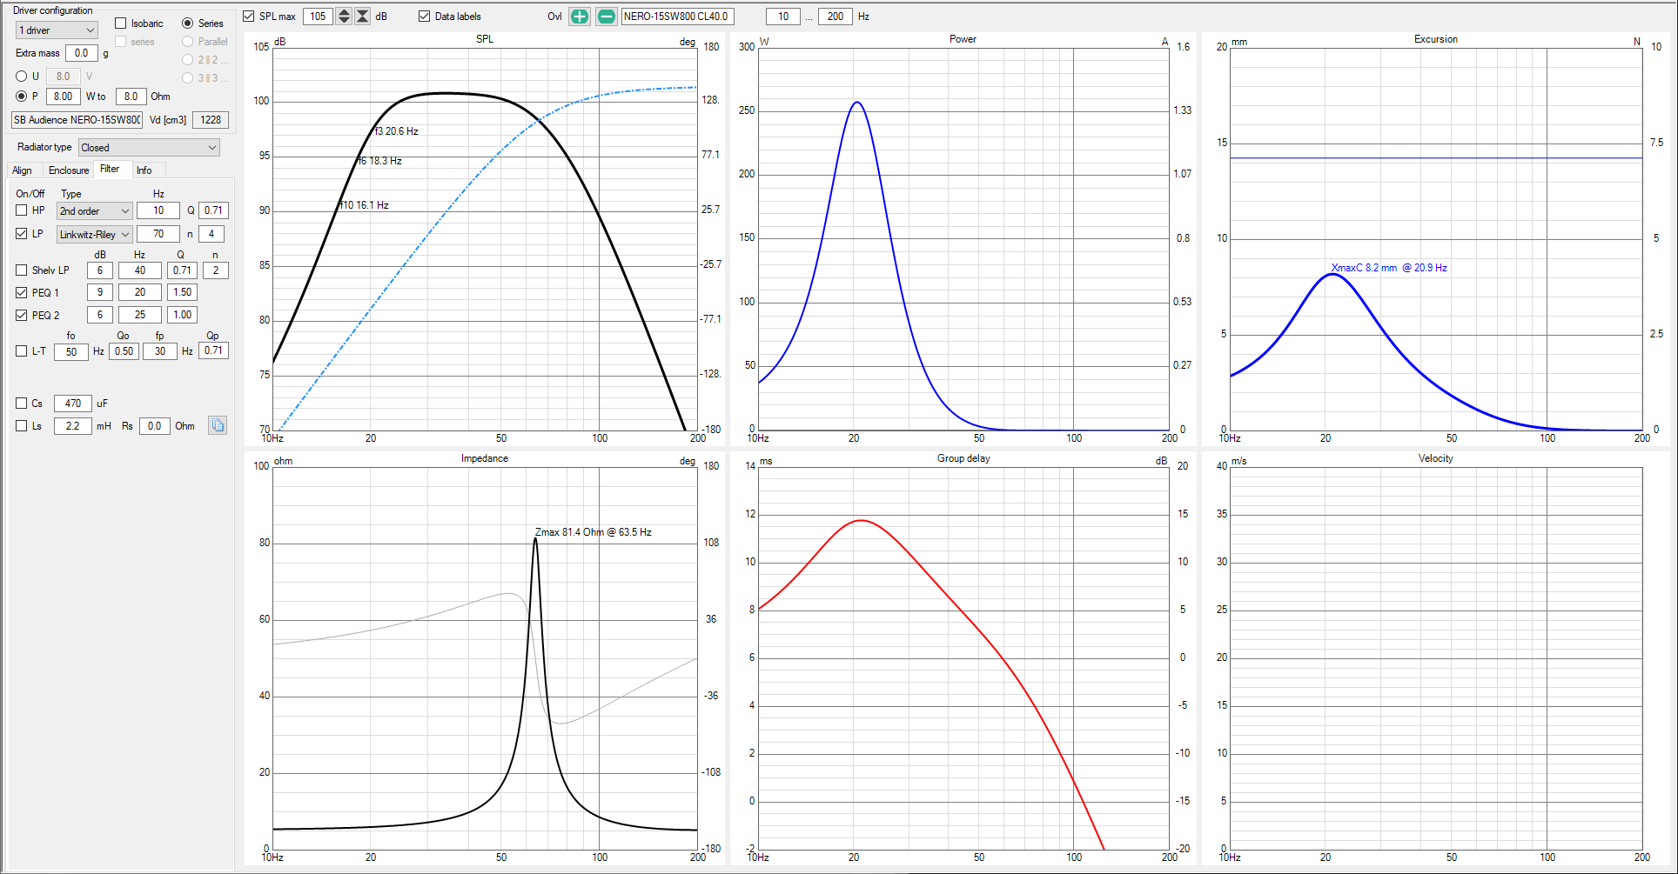This screenshot has width=1678, height=874.
Task: Enable the Shelv LP checkbox
Action: (x=22, y=270)
